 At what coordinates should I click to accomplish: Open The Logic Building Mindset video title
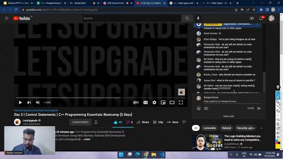click(x=242, y=138)
